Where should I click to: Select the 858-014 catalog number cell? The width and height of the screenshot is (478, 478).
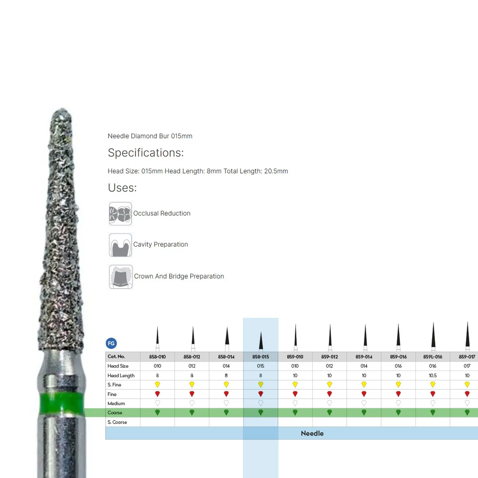(x=226, y=357)
